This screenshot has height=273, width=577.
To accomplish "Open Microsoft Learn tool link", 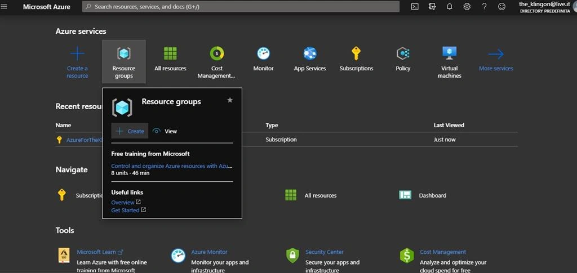I will tap(100, 252).
